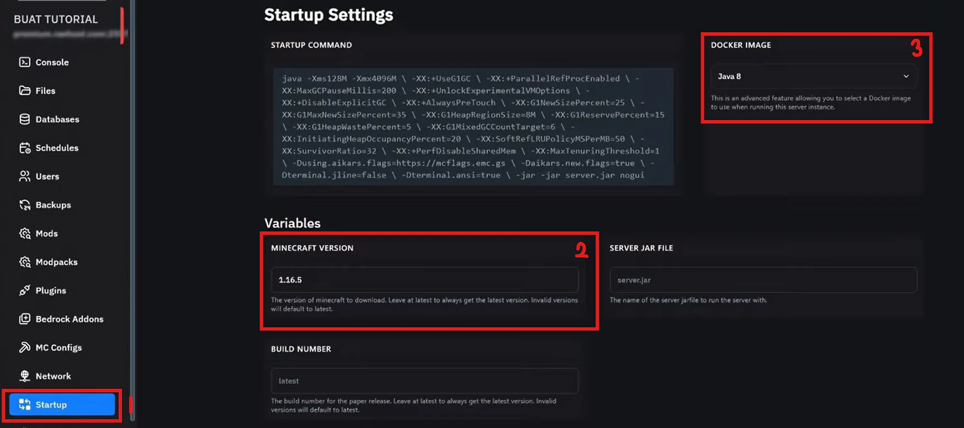Image resolution: width=964 pixels, height=428 pixels.
Task: Click the startup command text box
Action: tap(473, 127)
